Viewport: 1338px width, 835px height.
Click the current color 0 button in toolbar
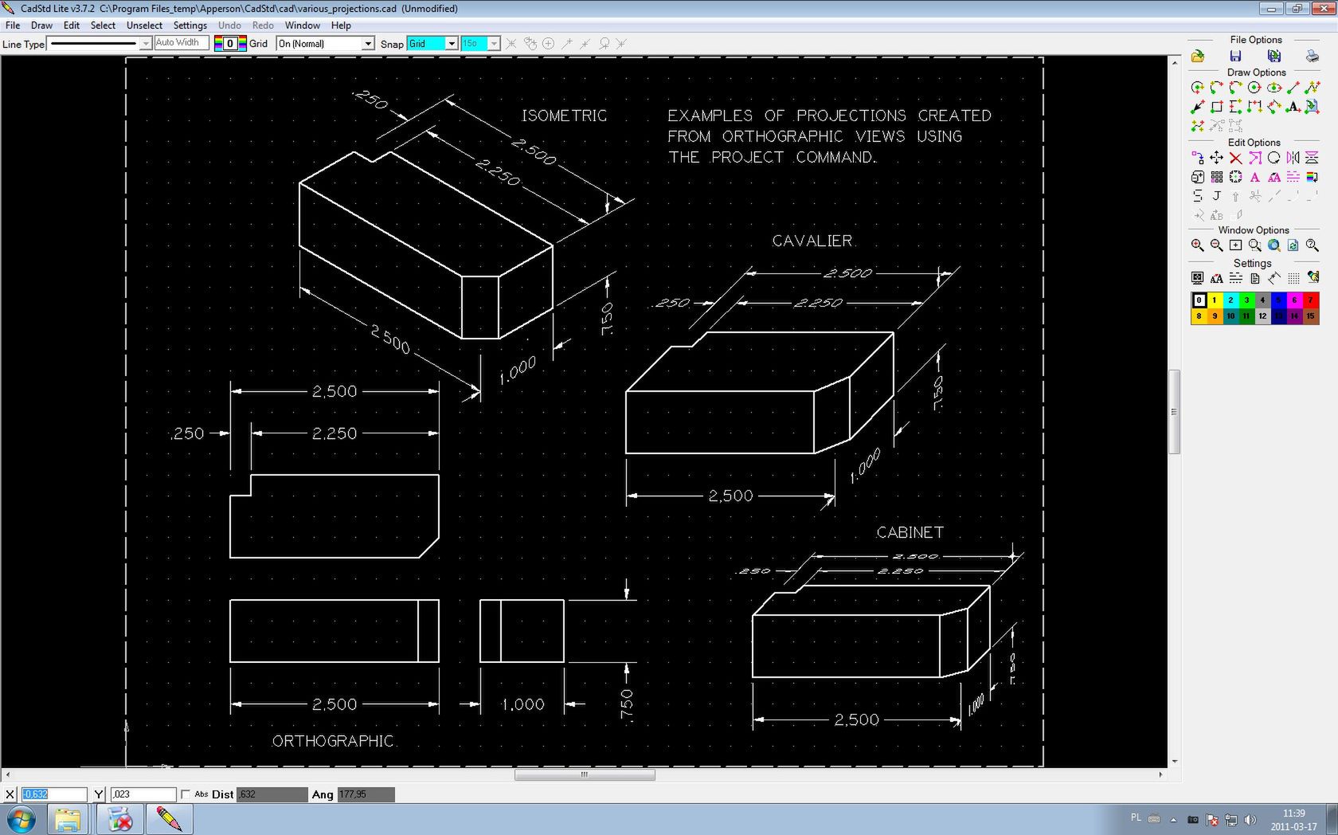click(x=230, y=44)
